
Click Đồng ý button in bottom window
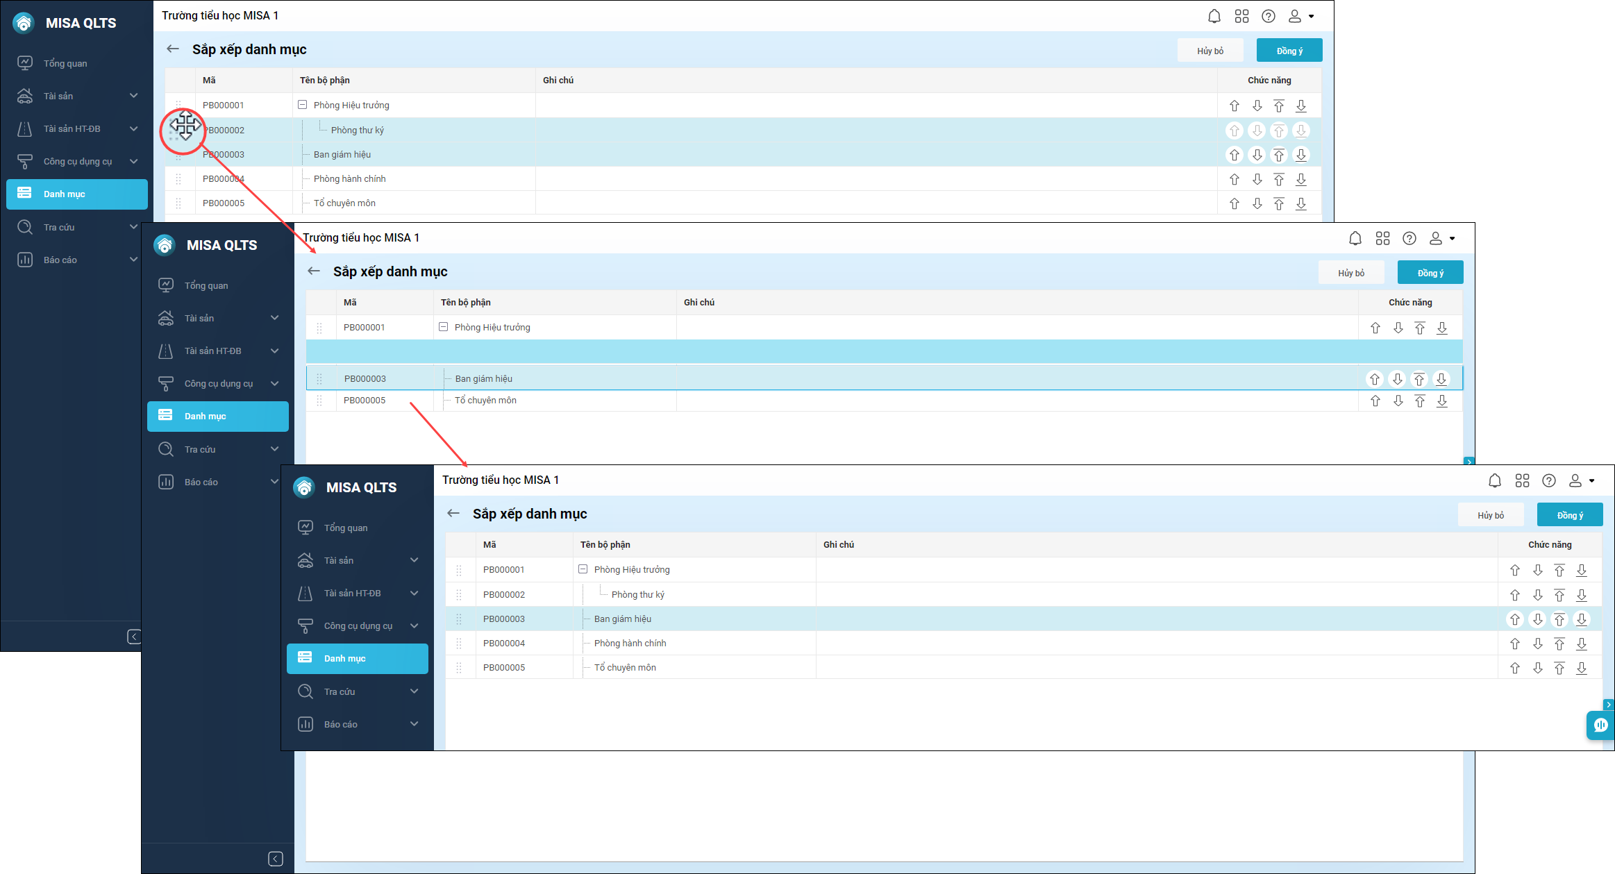coord(1569,515)
